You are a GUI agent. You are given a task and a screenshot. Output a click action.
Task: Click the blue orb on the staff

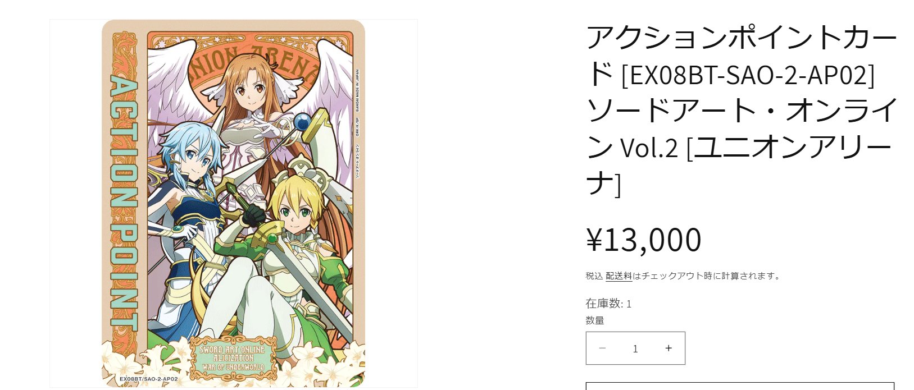pos(303,121)
